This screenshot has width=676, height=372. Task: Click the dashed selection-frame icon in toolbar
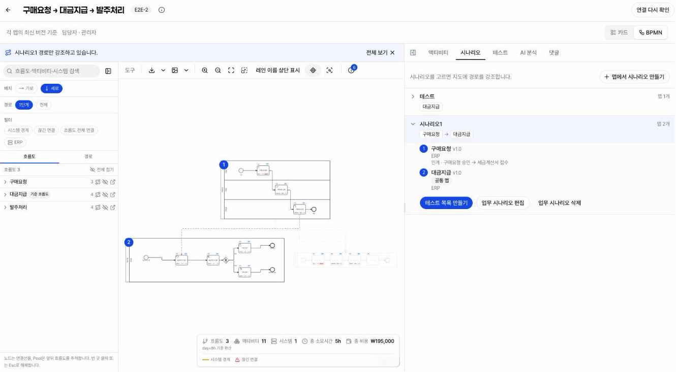point(244,71)
